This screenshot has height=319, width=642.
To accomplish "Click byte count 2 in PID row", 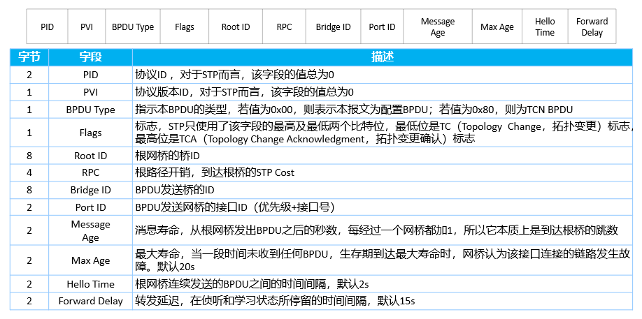I will pyautogui.click(x=29, y=75).
